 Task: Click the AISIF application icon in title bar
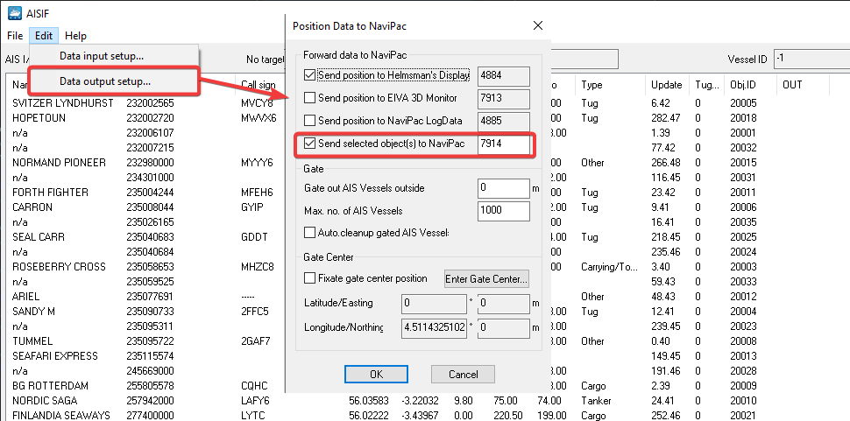(x=13, y=12)
